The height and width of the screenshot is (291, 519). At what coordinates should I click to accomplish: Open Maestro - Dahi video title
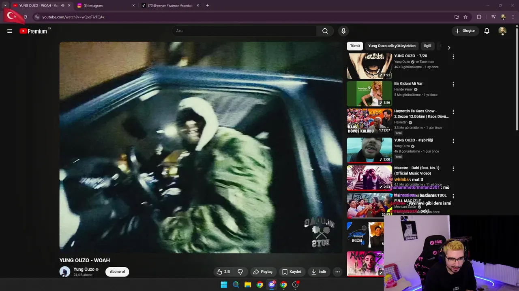click(416, 171)
